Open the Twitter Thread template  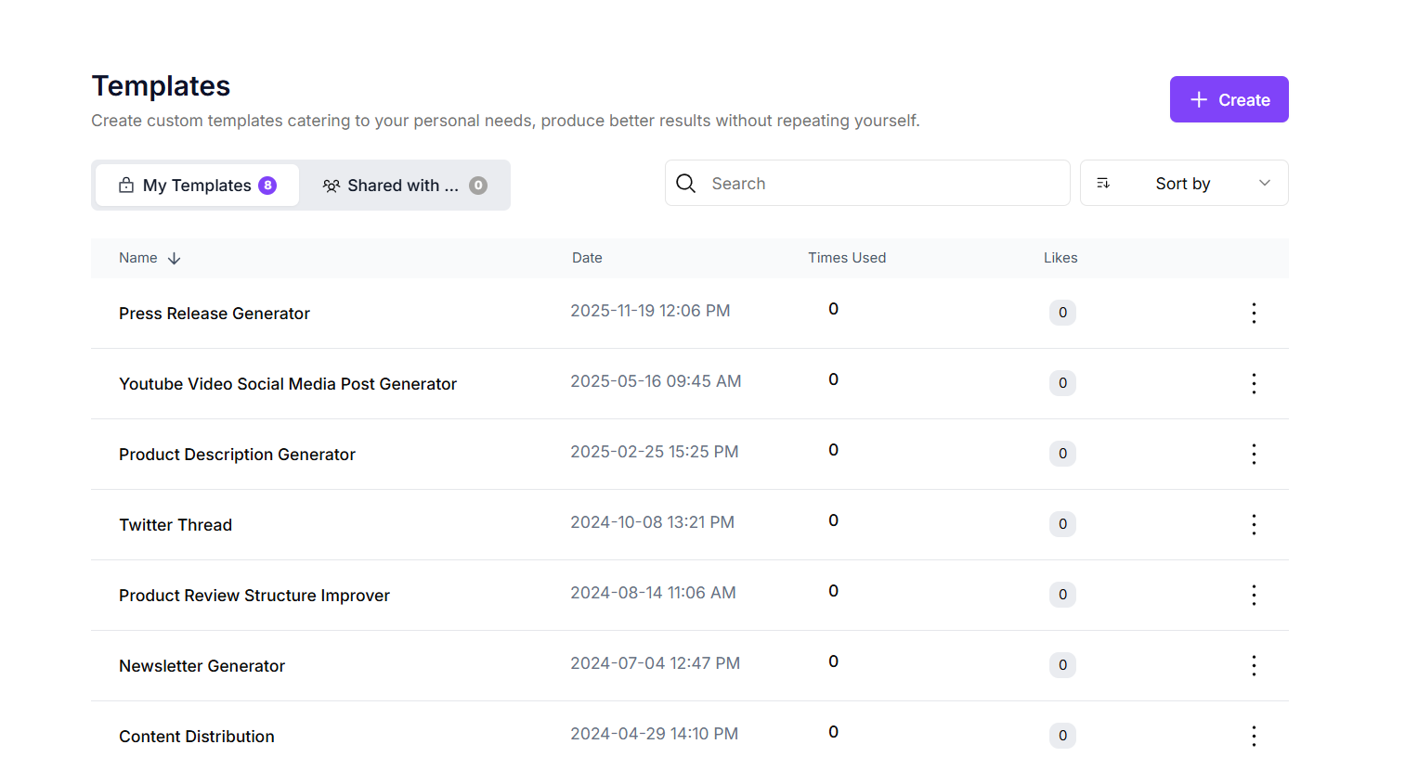pyautogui.click(x=176, y=524)
